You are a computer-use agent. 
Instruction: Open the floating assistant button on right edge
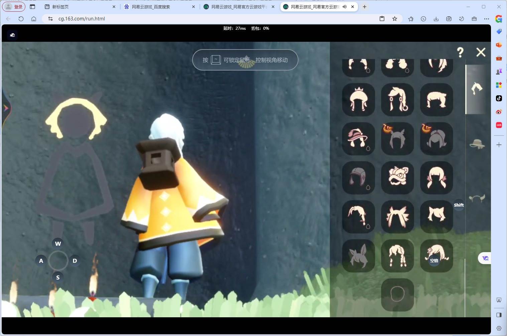click(485, 258)
